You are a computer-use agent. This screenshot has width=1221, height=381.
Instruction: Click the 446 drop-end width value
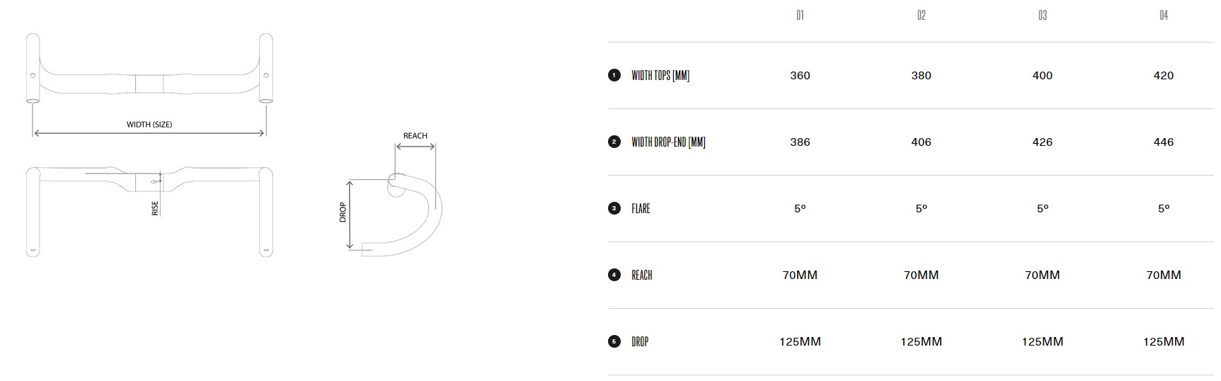tap(1164, 142)
